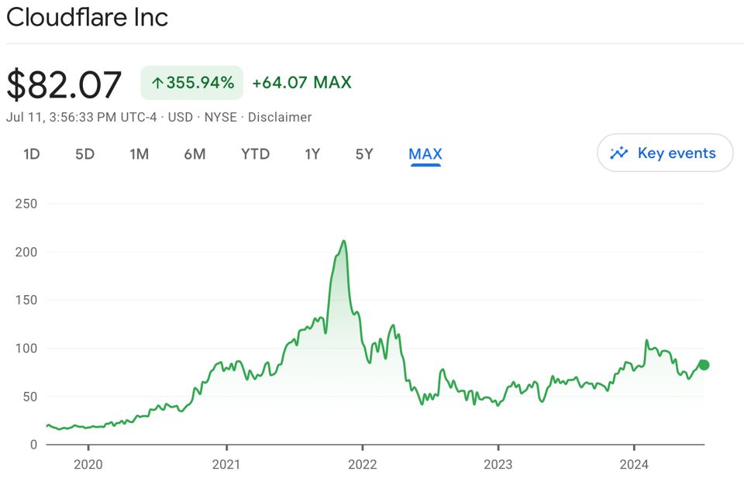This screenshot has width=744, height=485.
Task: Select the YTD tab
Action: [255, 154]
